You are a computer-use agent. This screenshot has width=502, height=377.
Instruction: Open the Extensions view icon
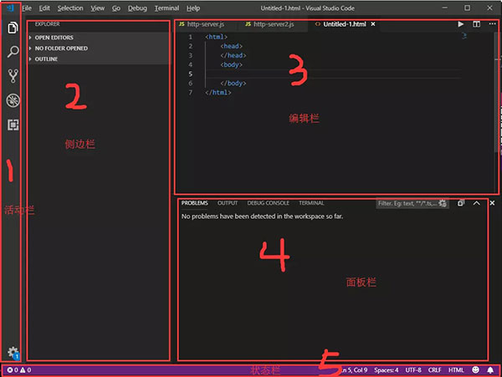point(13,125)
